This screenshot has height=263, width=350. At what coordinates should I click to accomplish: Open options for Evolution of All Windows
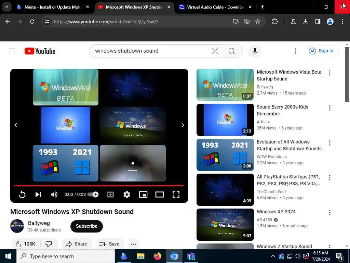click(329, 143)
